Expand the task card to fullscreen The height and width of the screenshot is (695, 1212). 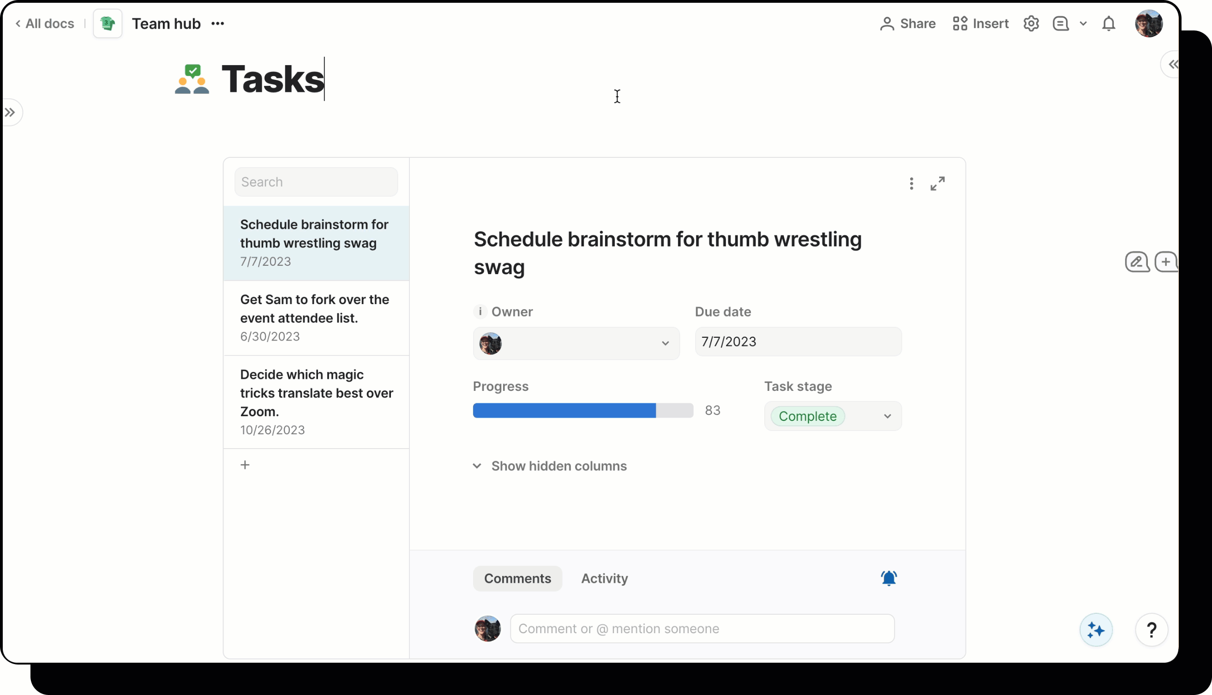(x=937, y=183)
